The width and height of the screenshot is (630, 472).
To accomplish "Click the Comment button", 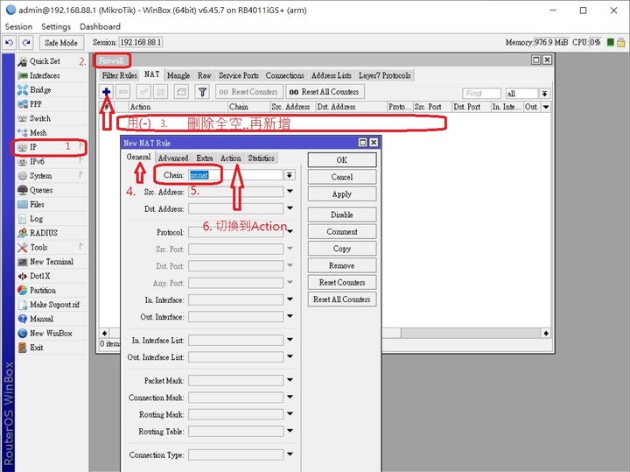I will (x=342, y=231).
